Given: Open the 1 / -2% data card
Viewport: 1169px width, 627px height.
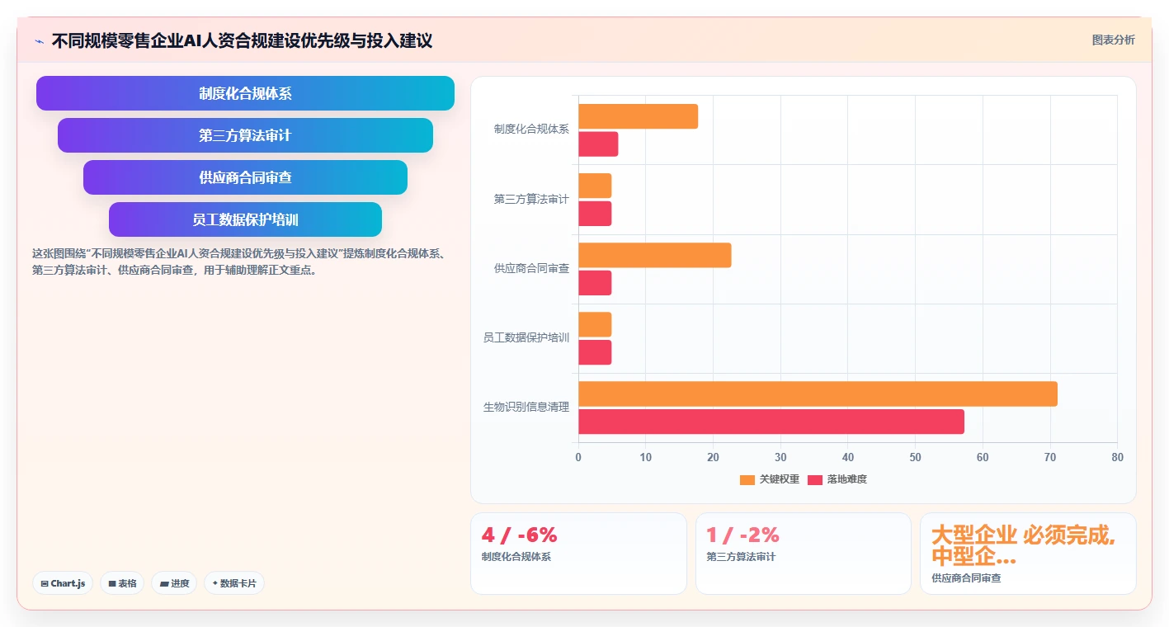Looking at the screenshot, I should (x=804, y=554).
